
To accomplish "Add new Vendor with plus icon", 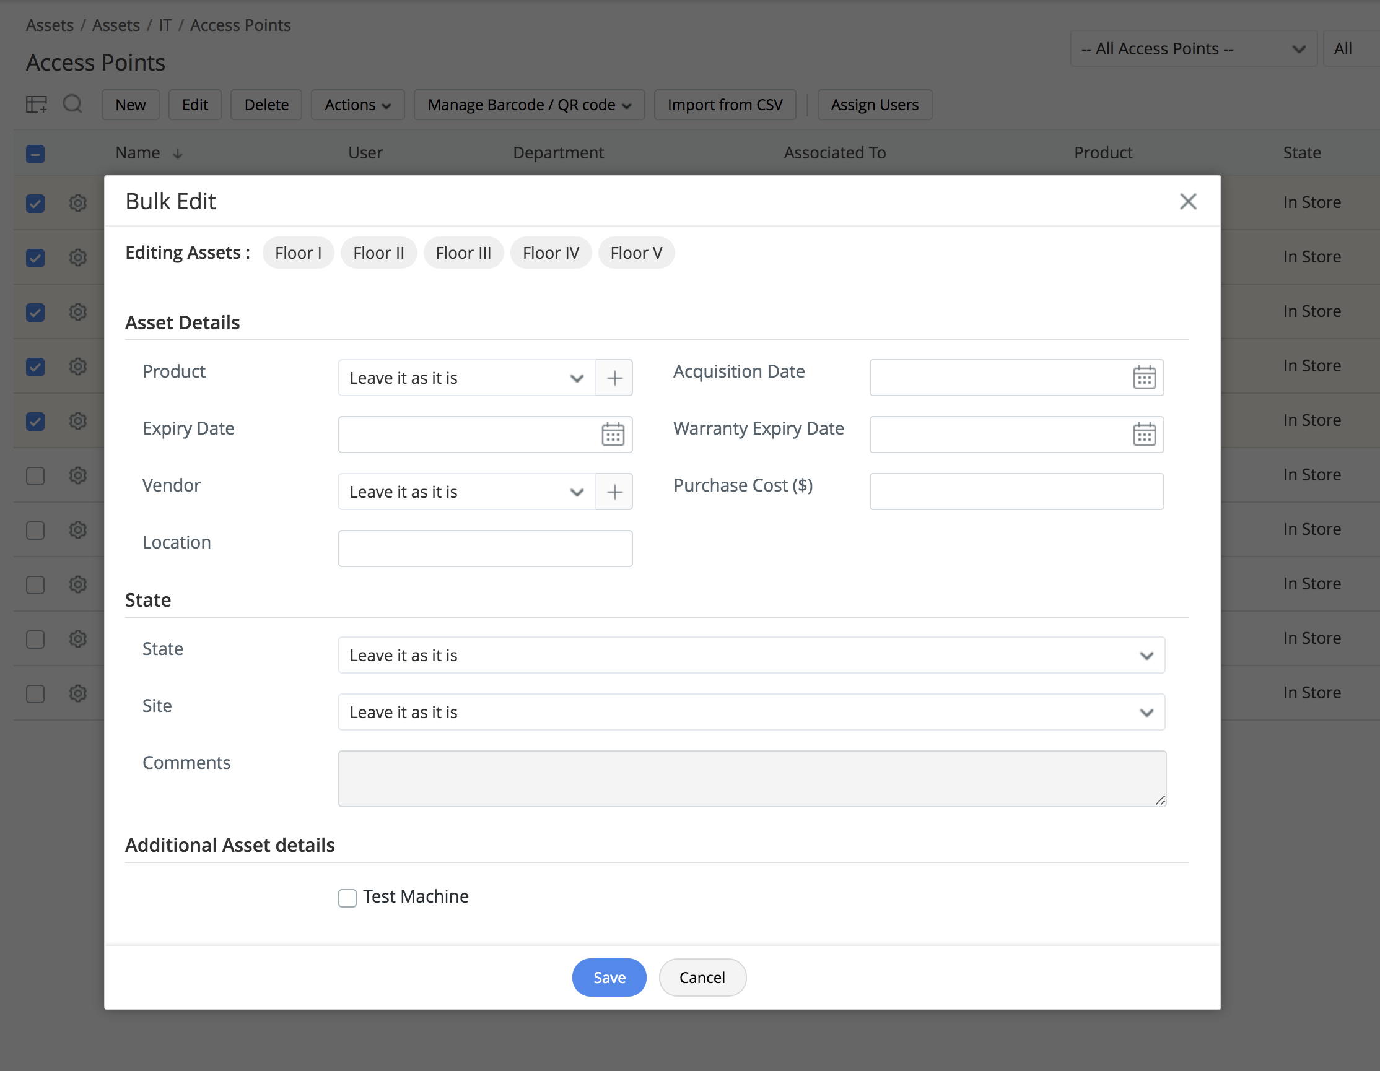I will point(614,492).
